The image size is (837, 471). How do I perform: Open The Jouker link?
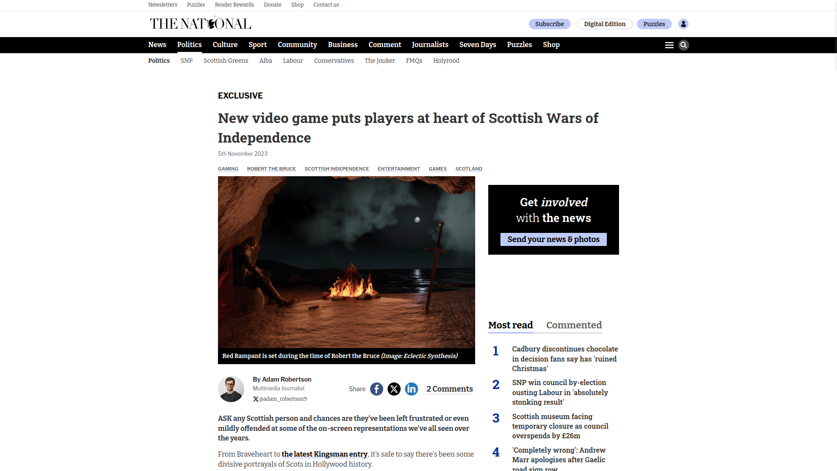click(x=380, y=61)
